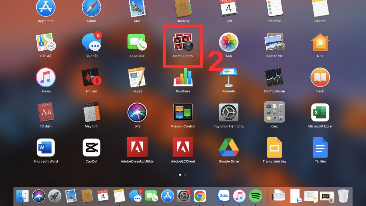
Task: Launch Microsoft Excel
Action: point(320,112)
